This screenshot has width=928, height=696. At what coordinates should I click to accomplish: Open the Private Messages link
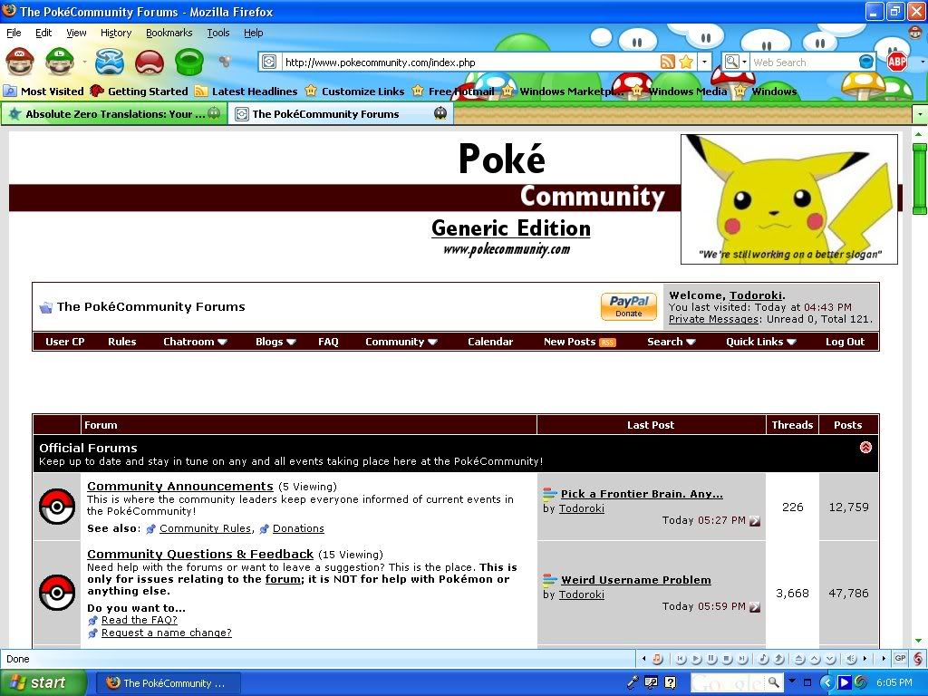point(714,319)
